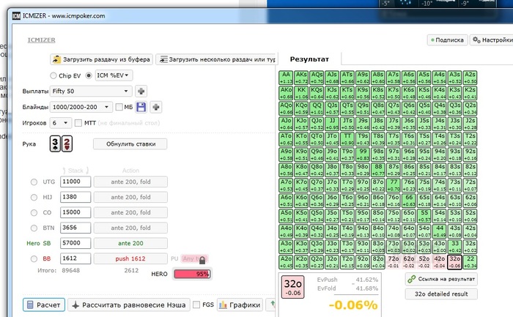Click the gear icon in Настройки
513x317 pixels.
476,40
